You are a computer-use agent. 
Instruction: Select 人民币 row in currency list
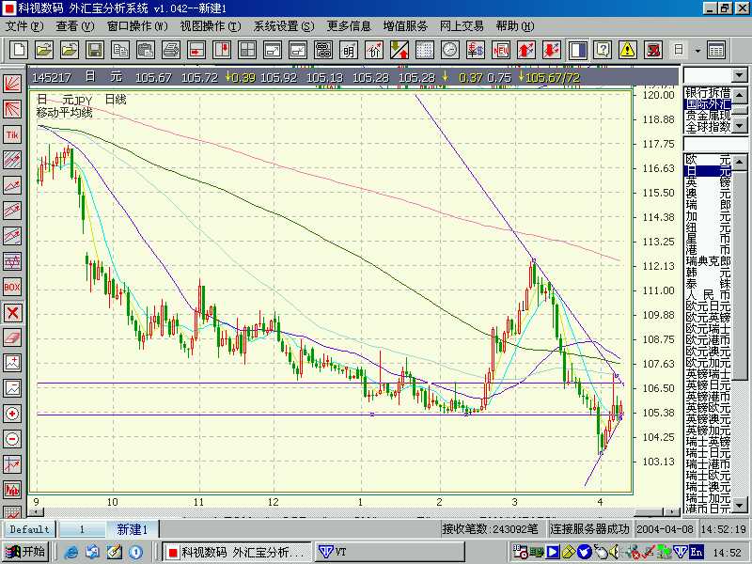coord(708,294)
